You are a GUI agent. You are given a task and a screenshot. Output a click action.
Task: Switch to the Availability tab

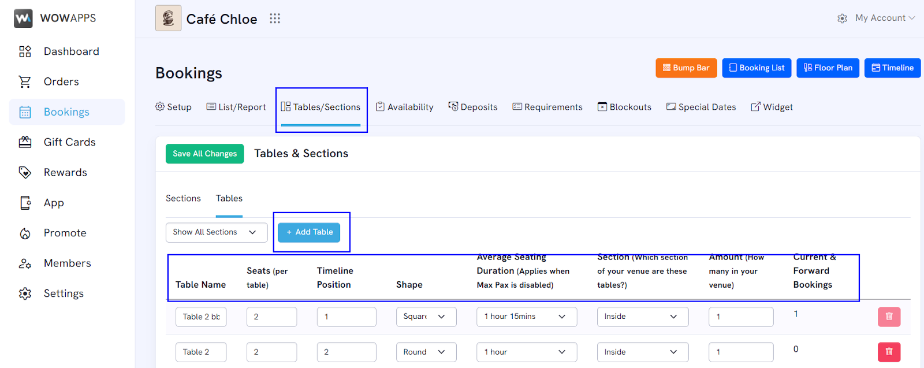pyautogui.click(x=404, y=107)
